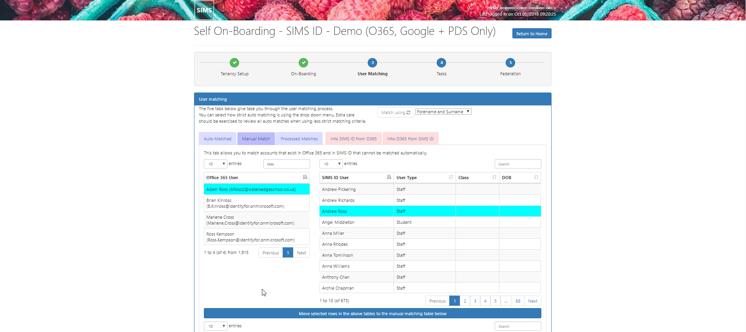Jump to page 68 of SIMS ID users
This screenshot has width=746, height=332.
[518, 301]
